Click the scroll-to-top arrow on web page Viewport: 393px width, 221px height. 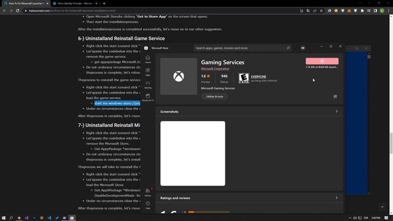coord(382,207)
